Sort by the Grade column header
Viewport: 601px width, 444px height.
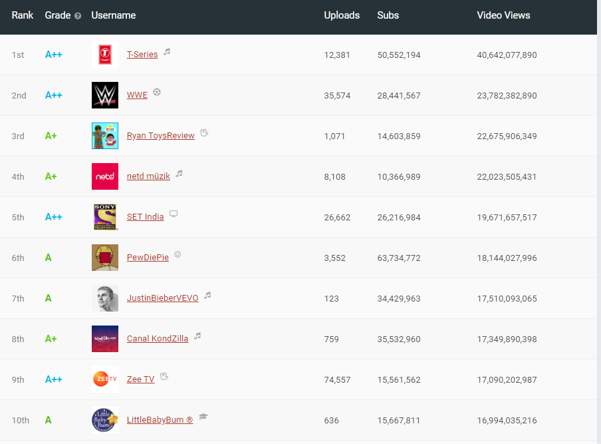click(58, 15)
